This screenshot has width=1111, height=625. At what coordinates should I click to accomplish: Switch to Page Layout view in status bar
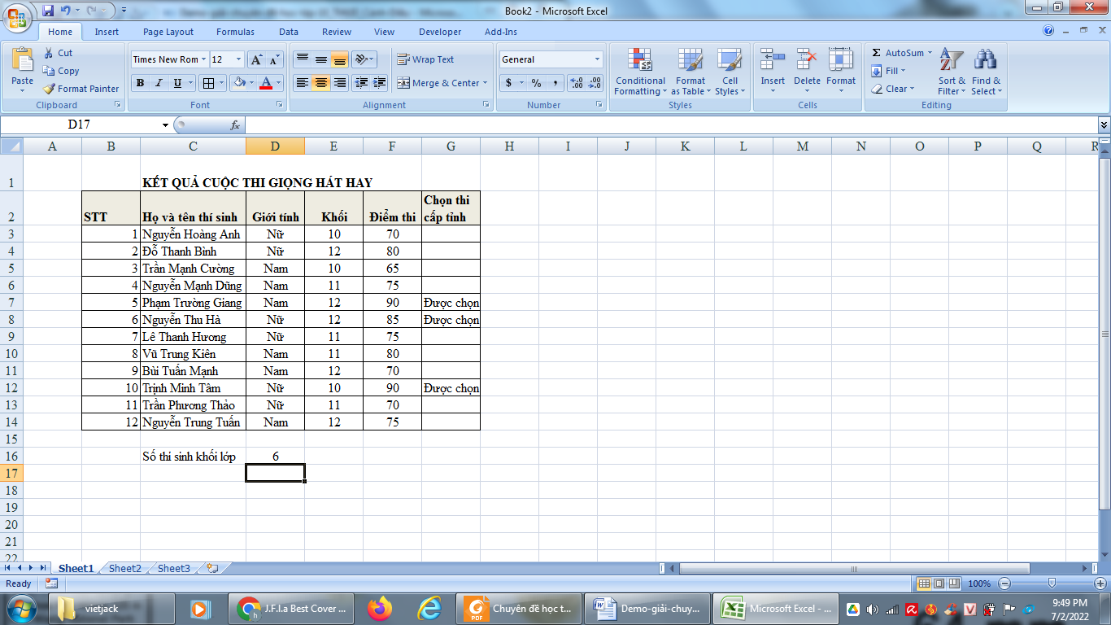pyautogui.click(x=939, y=583)
